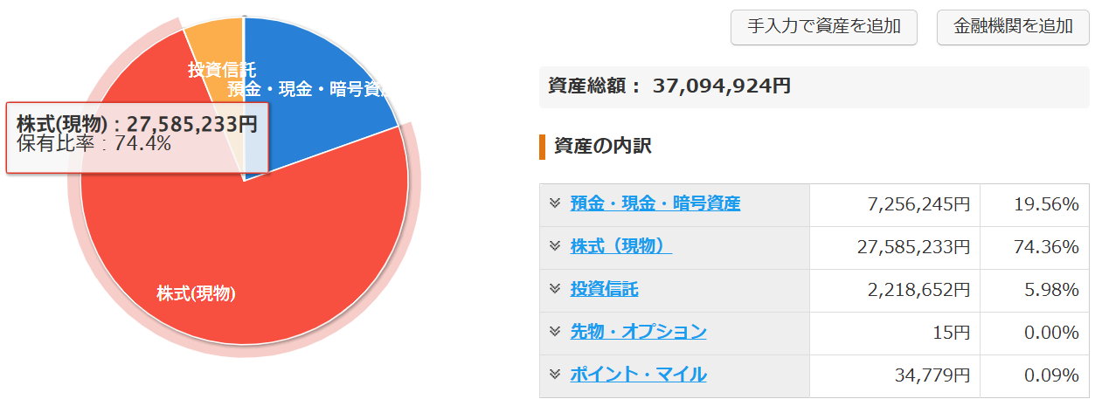Expand the 預金・現金・暗号資産 row chevron
Image resolution: width=1095 pixels, height=406 pixels.
[x=554, y=203]
